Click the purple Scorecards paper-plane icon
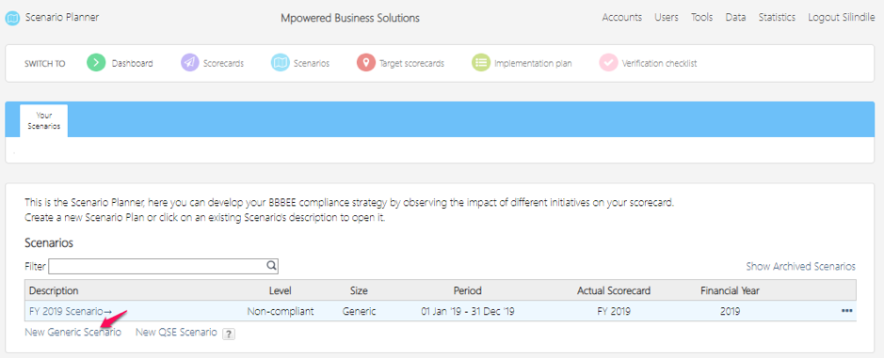884x358 pixels. click(x=190, y=63)
